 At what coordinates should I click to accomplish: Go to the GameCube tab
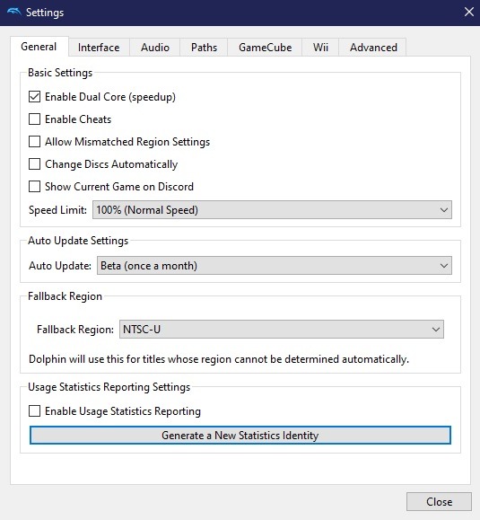[265, 48]
